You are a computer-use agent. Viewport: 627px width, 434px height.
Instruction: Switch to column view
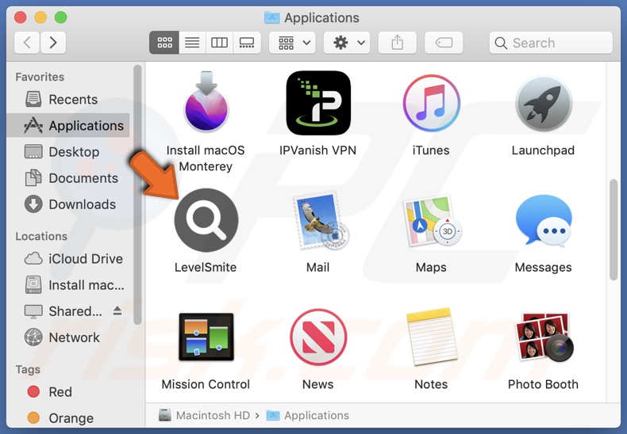click(219, 42)
